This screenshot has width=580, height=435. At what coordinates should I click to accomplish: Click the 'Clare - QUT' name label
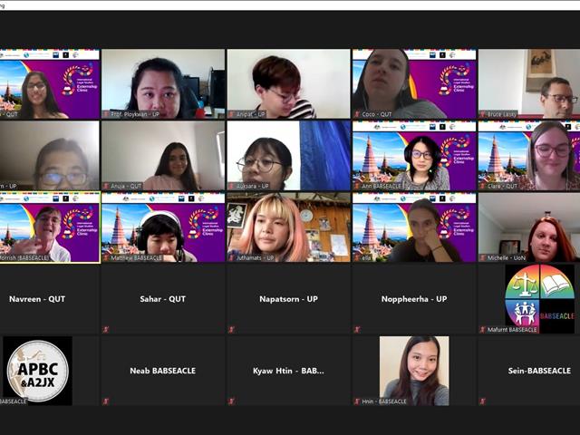click(502, 186)
